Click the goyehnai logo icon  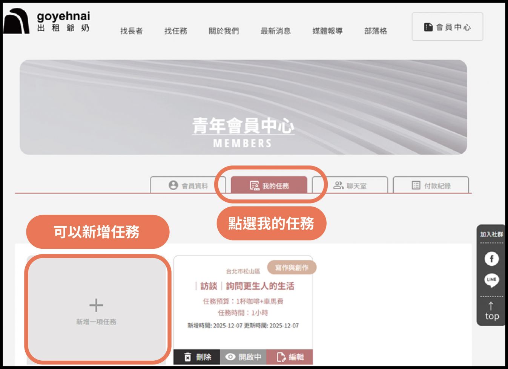tap(17, 21)
